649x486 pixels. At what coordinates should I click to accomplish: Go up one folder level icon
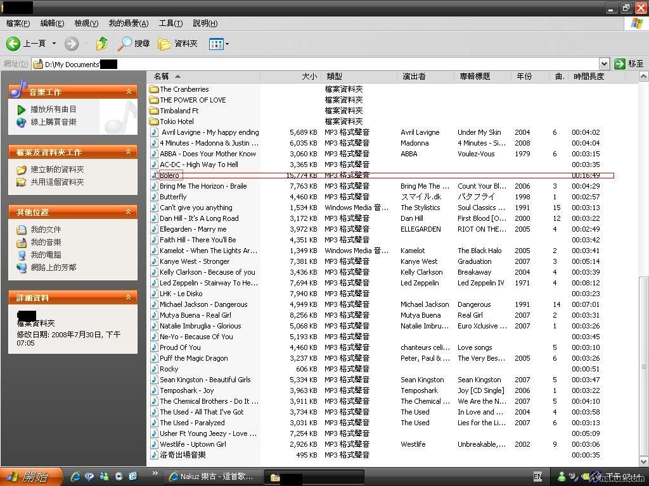pyautogui.click(x=102, y=44)
